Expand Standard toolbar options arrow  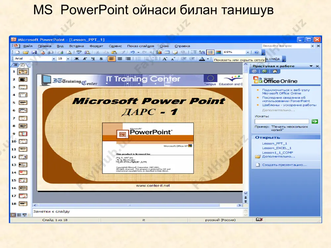263,53
